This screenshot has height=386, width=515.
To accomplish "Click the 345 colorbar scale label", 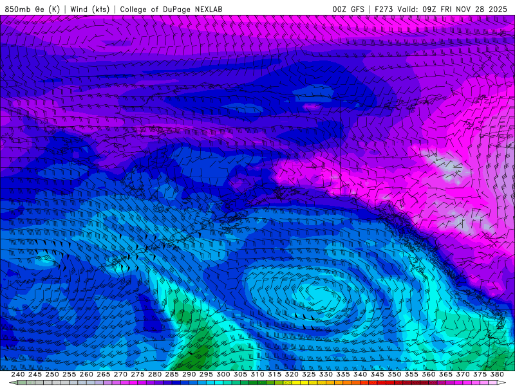I will [377, 374].
